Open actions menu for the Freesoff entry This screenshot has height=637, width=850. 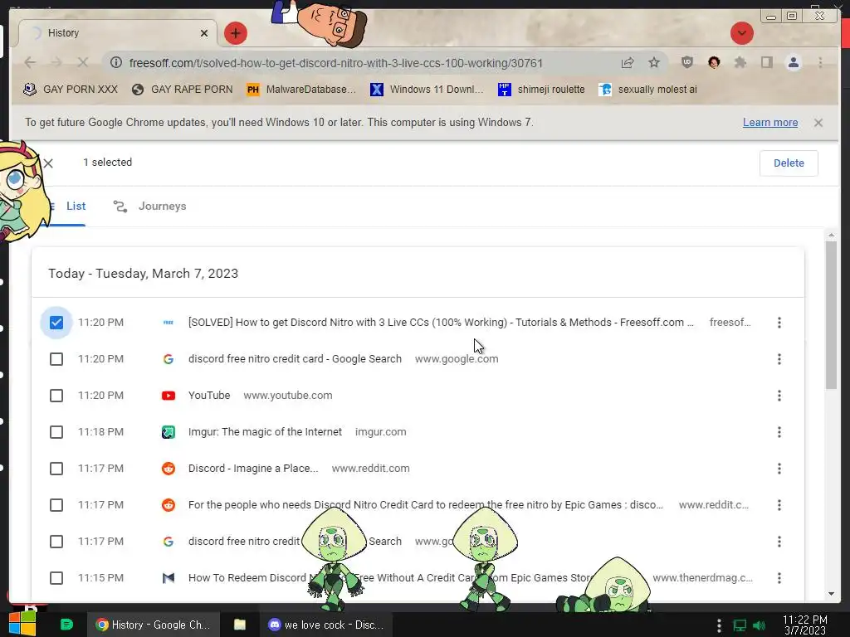tap(779, 323)
